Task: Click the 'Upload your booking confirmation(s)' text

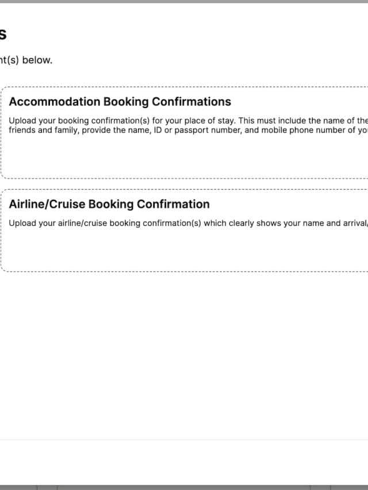Action: click(80, 121)
